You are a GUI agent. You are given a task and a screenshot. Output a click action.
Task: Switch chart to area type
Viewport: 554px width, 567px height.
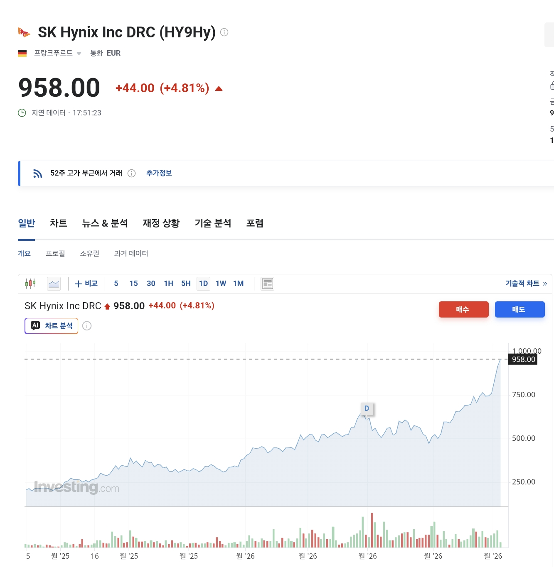coord(54,283)
